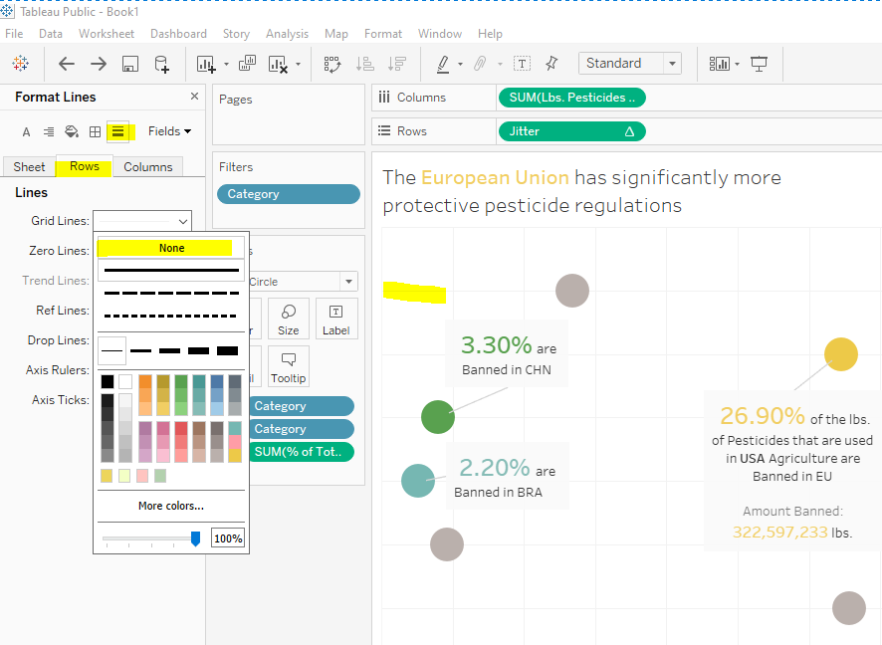Viewport: 882px width, 645px height.
Task: Click the Group Members paperclip icon
Action: point(480,64)
